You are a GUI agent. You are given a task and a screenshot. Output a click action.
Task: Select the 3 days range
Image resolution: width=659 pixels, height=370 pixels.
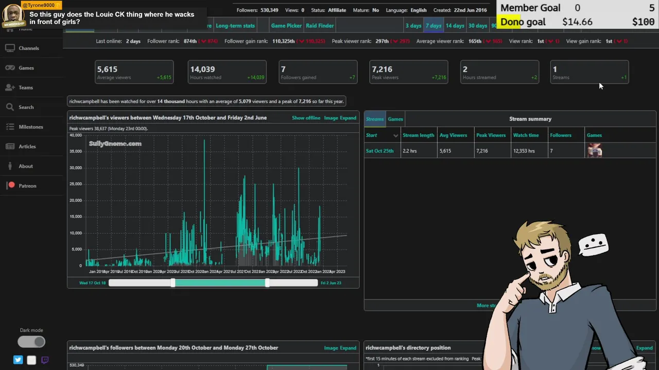[x=413, y=26]
